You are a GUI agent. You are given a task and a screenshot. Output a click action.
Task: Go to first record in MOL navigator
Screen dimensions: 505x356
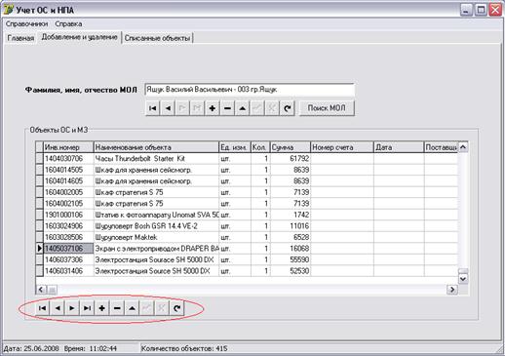[153, 108]
